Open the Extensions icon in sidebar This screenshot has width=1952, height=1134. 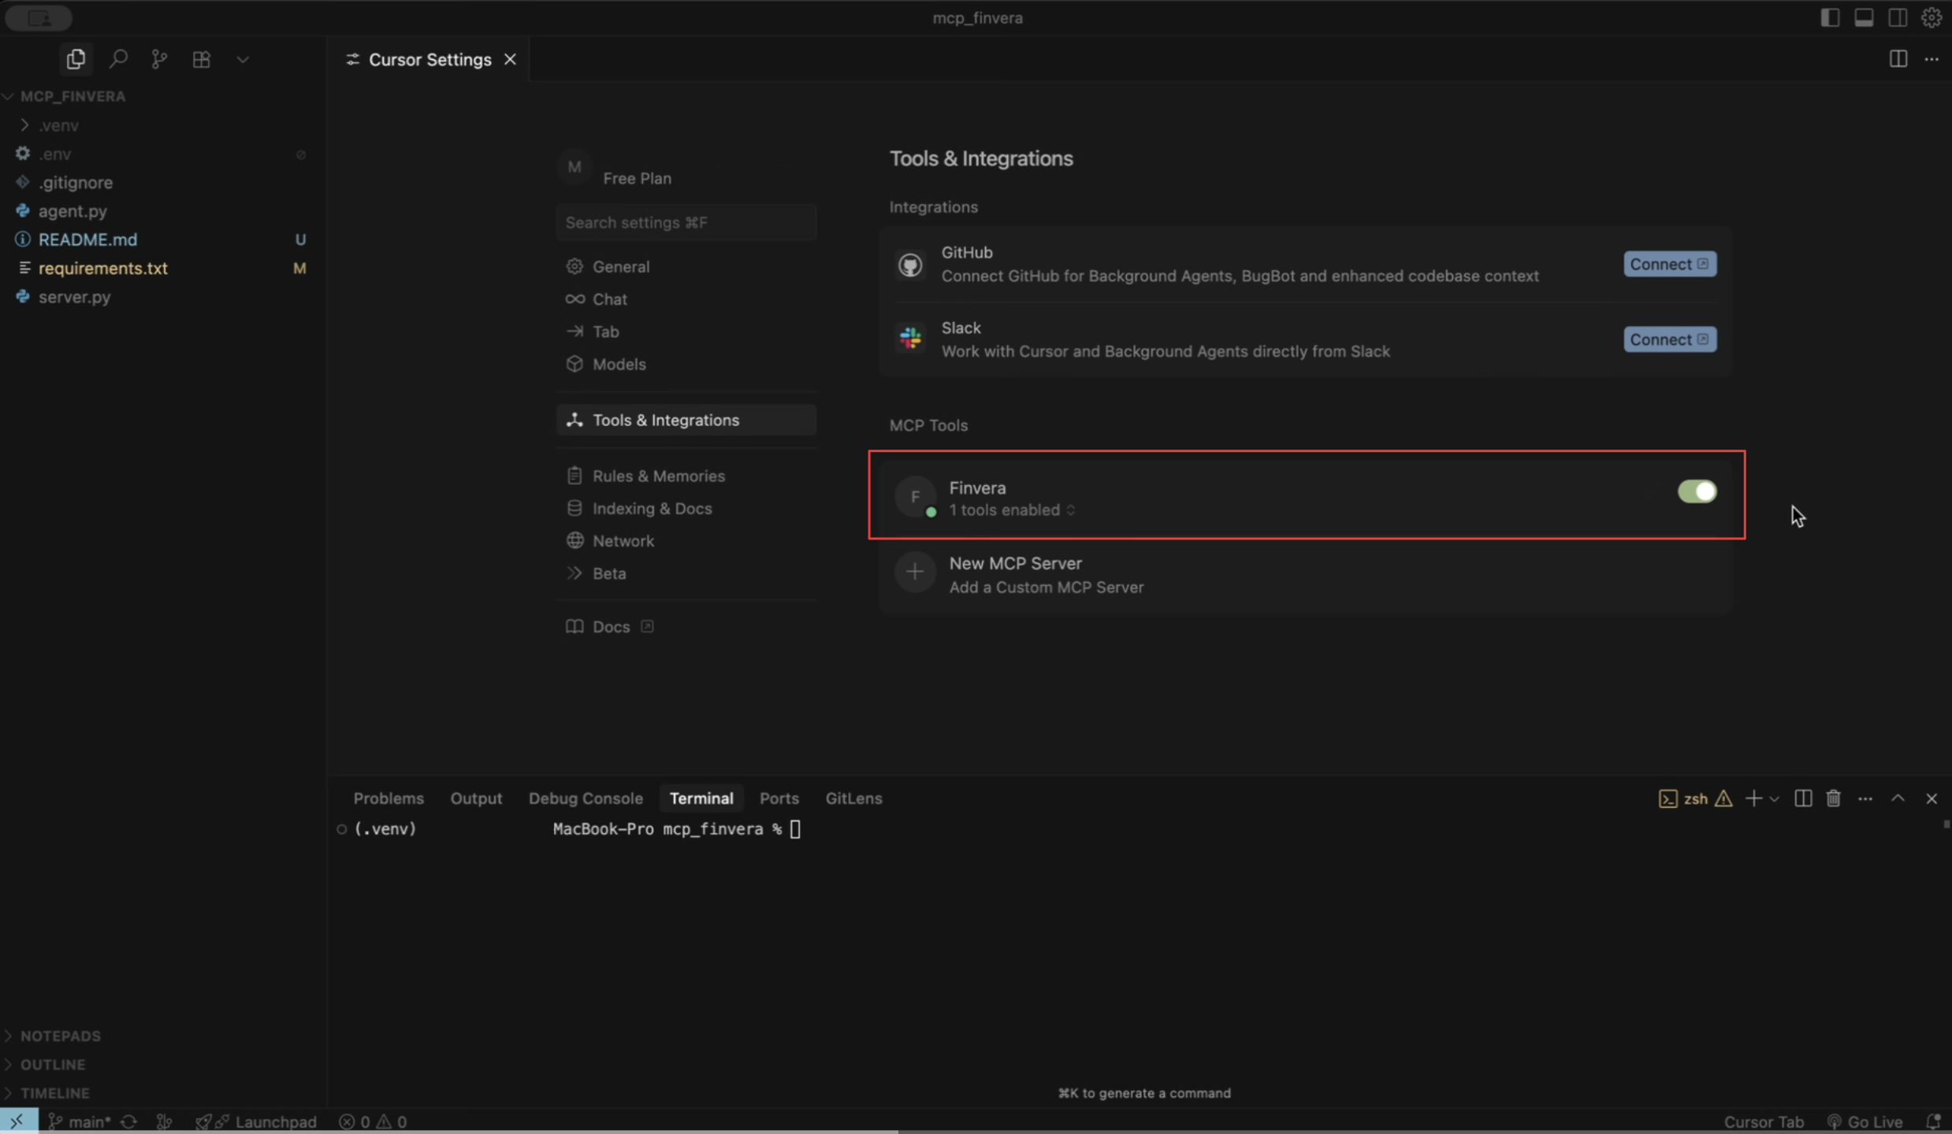[x=201, y=59]
